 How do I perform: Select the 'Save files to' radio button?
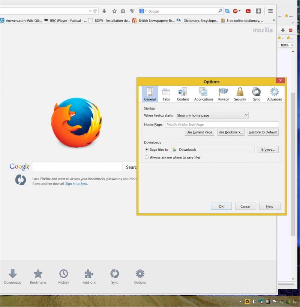tap(147, 150)
